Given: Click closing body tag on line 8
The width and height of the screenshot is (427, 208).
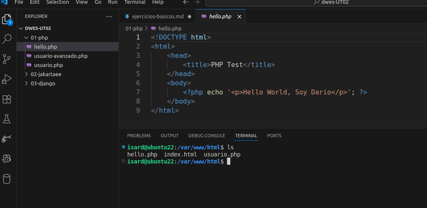Looking at the screenshot, I should [181, 101].
